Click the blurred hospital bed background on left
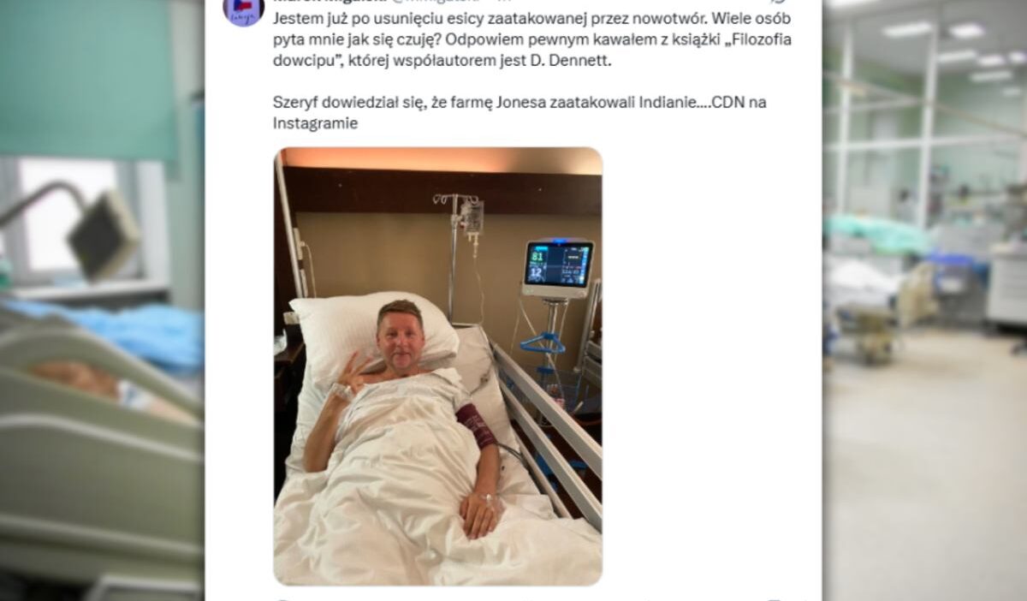 point(102,300)
